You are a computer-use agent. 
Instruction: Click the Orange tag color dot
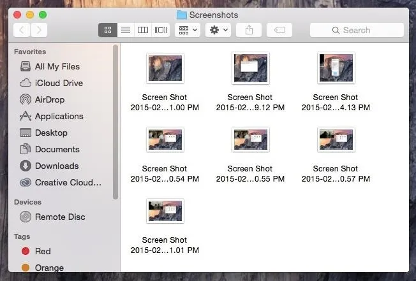point(26,267)
